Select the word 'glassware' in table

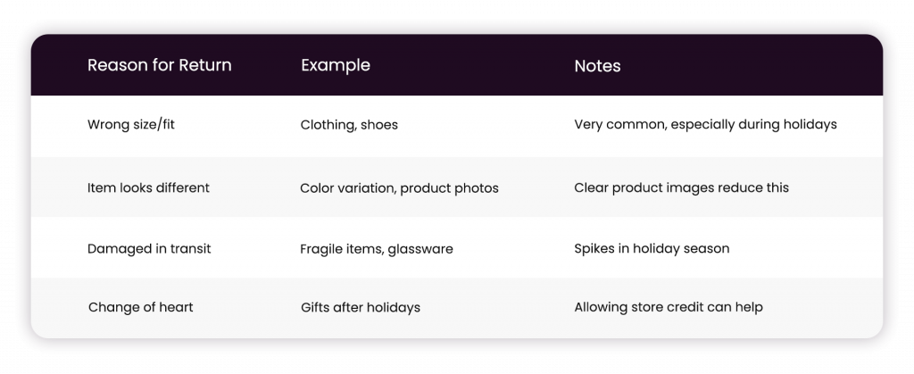click(420, 250)
